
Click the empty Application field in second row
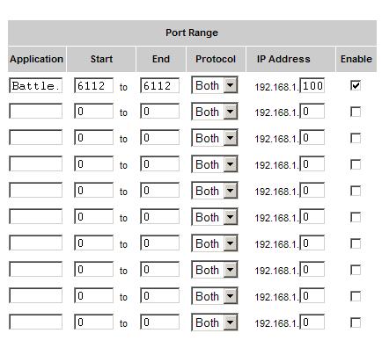pos(36,111)
